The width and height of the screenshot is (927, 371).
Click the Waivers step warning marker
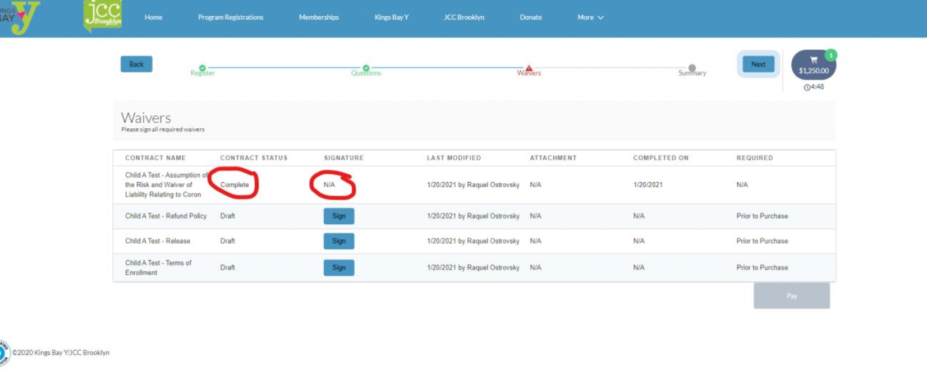[529, 68]
